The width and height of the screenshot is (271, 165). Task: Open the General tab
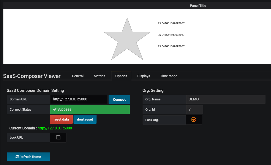(78, 76)
